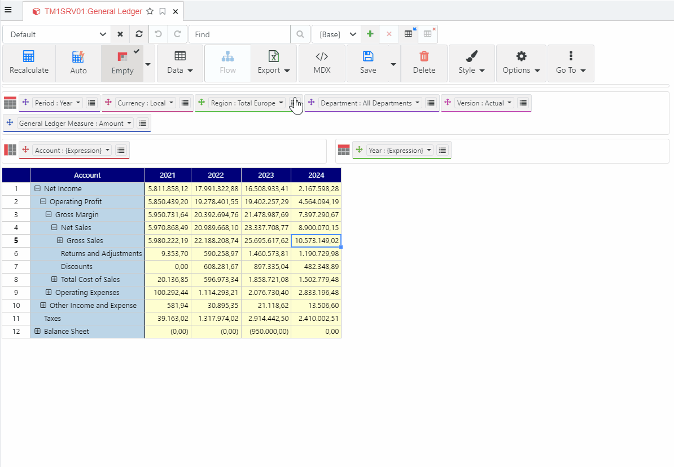Click the green plus add sandbox icon
674x467 pixels.
click(x=370, y=34)
